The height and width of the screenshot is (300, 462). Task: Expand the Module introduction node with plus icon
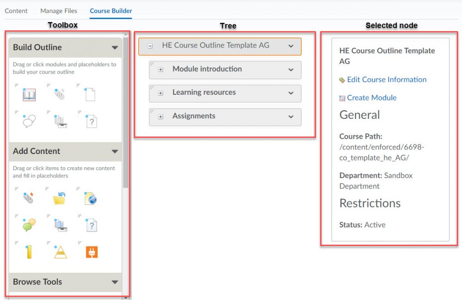(x=161, y=69)
